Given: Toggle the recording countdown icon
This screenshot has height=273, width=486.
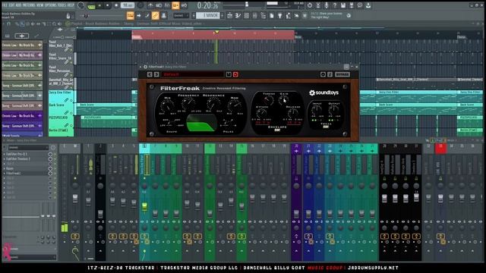Looking at the screenshot, I should coord(167,5).
